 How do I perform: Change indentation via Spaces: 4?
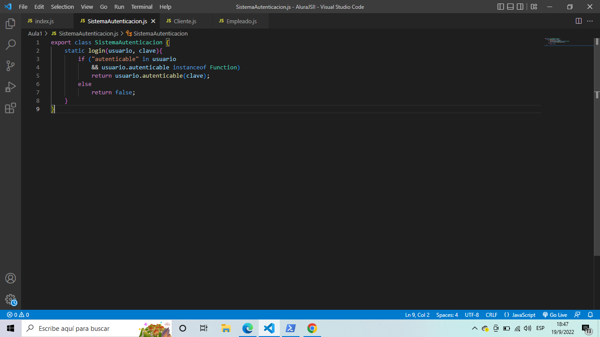[x=447, y=315]
